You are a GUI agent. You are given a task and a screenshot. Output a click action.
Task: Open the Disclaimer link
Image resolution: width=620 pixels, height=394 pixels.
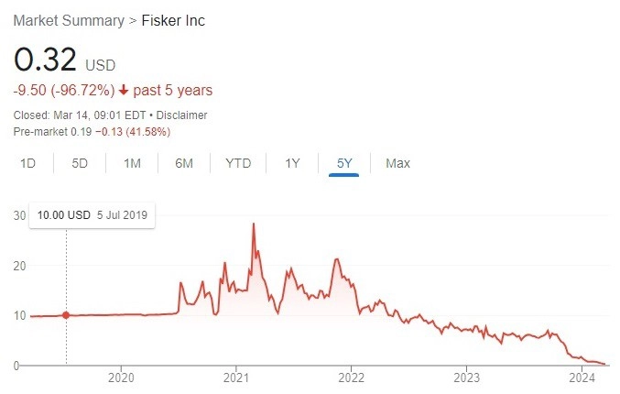181,115
